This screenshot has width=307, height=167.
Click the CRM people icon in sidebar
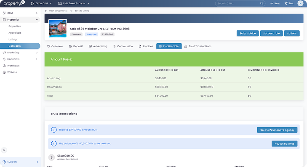[4, 13]
